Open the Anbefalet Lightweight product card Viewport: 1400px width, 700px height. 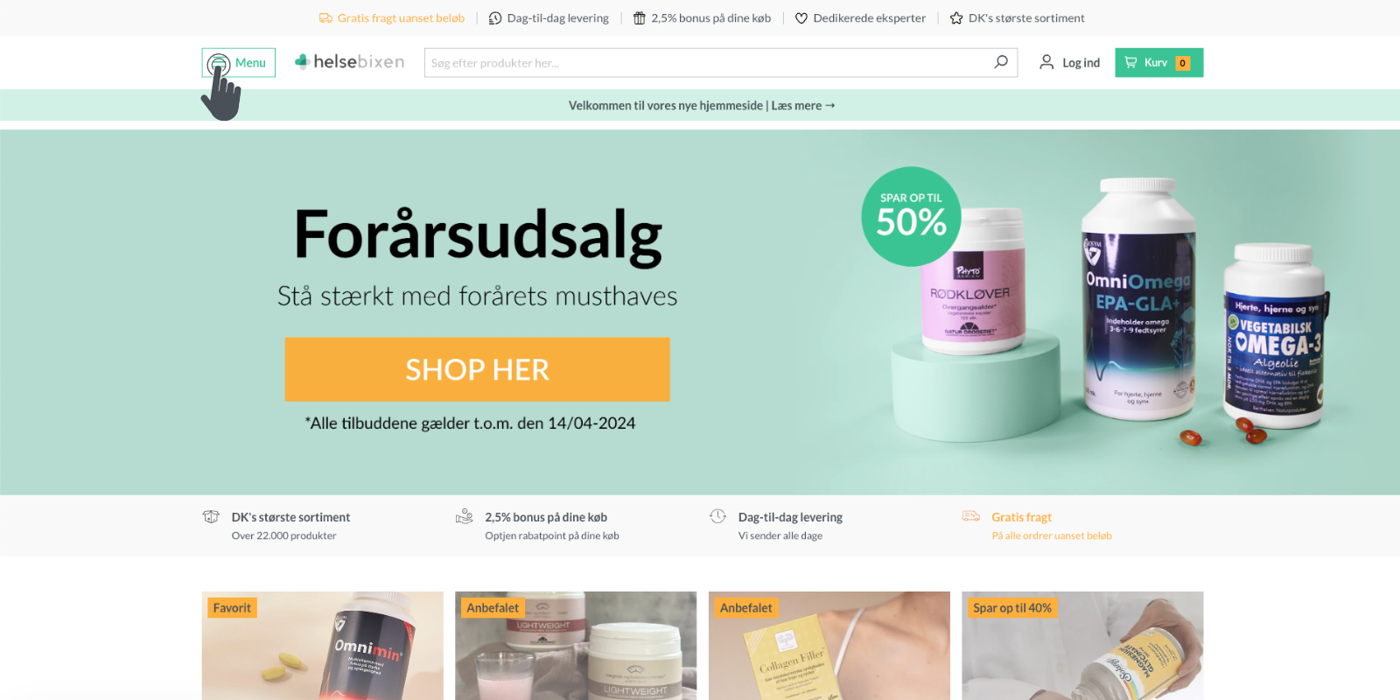(576, 646)
